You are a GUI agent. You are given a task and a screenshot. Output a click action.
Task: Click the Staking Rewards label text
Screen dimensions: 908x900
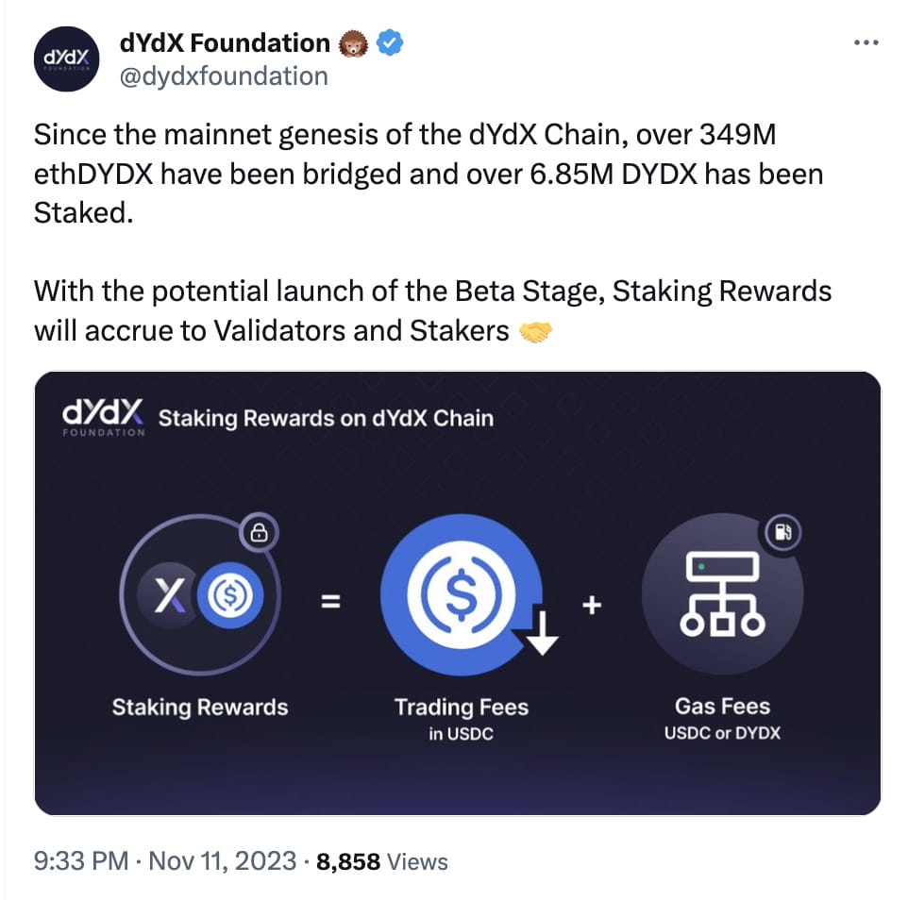(200, 707)
